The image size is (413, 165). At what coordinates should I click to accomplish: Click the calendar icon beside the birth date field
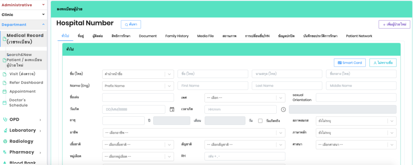(x=172, y=109)
